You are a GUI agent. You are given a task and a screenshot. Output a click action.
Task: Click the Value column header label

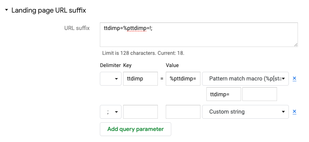[x=172, y=65]
